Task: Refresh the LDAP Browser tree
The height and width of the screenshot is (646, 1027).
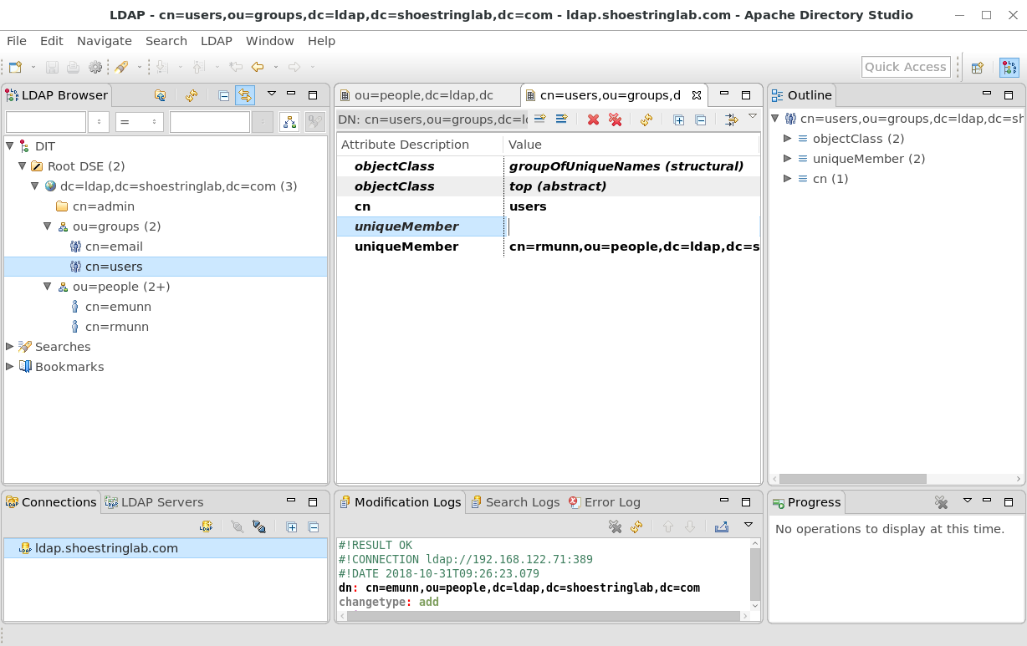Action: (x=192, y=95)
